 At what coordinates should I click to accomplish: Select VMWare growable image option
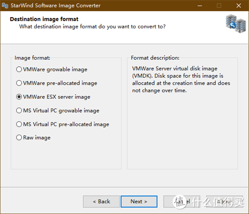click(x=52, y=69)
